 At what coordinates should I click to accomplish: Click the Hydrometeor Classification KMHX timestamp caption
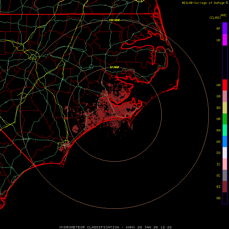point(116,227)
